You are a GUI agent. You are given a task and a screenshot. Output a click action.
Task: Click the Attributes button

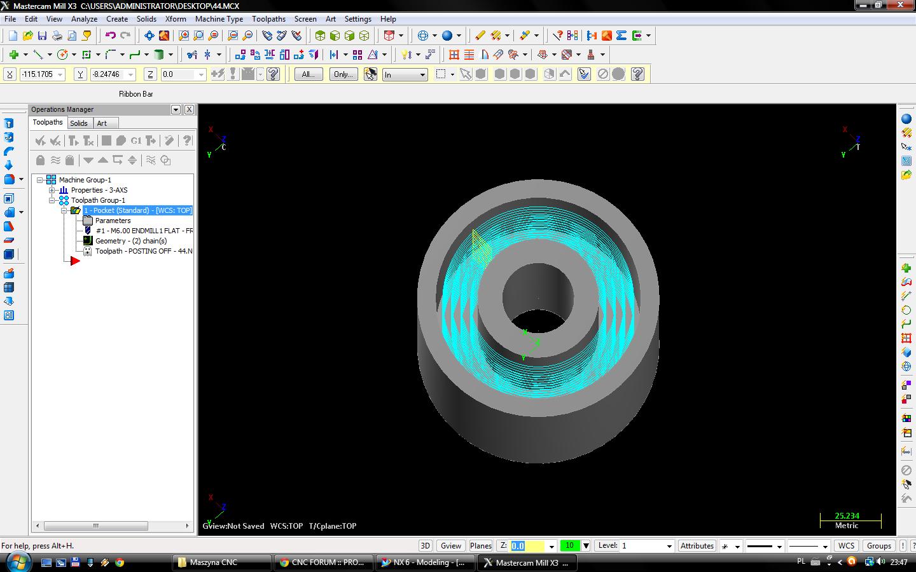(x=697, y=546)
